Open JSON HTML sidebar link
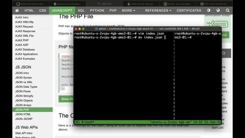Screen dimensions: 245x138 click(x=23, y=114)
